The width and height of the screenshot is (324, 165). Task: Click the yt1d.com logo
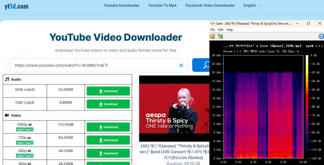pyautogui.click(x=16, y=6)
